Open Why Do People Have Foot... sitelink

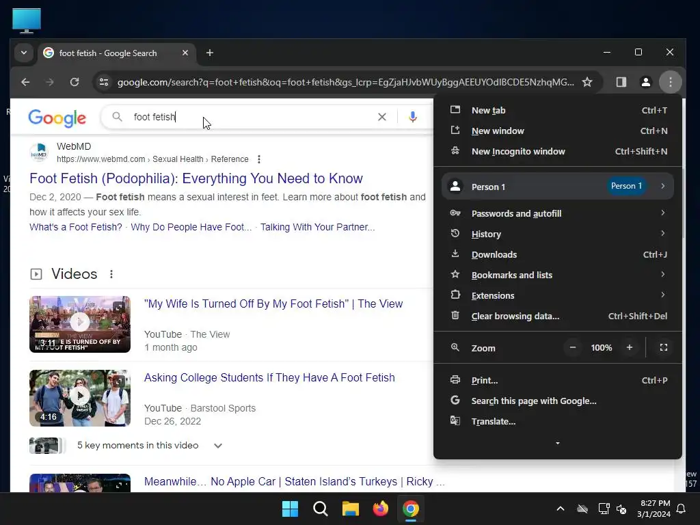point(191,227)
